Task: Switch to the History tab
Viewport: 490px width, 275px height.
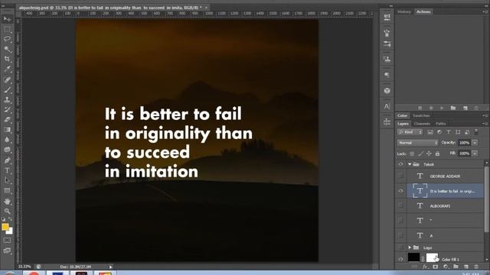Action: pyautogui.click(x=404, y=11)
